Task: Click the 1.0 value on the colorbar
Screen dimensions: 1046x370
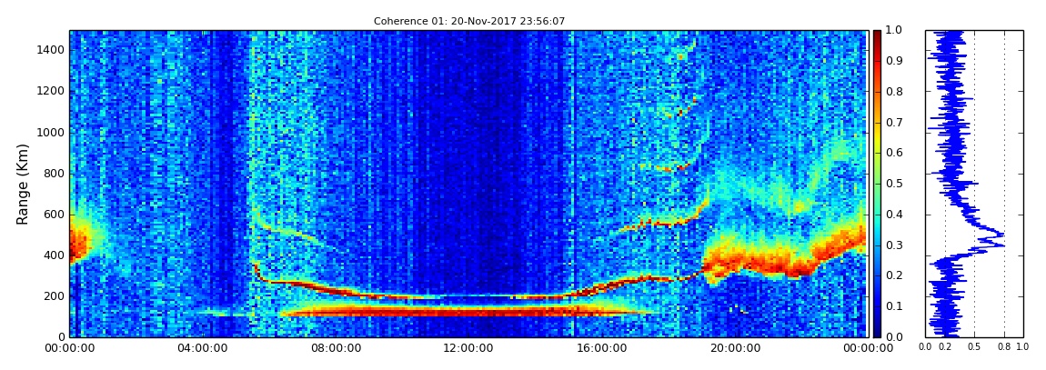Action: click(892, 31)
